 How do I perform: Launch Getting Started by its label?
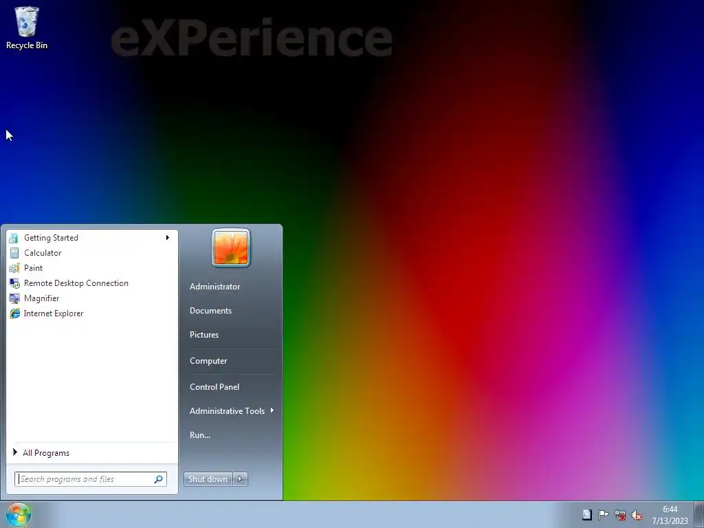(51, 238)
